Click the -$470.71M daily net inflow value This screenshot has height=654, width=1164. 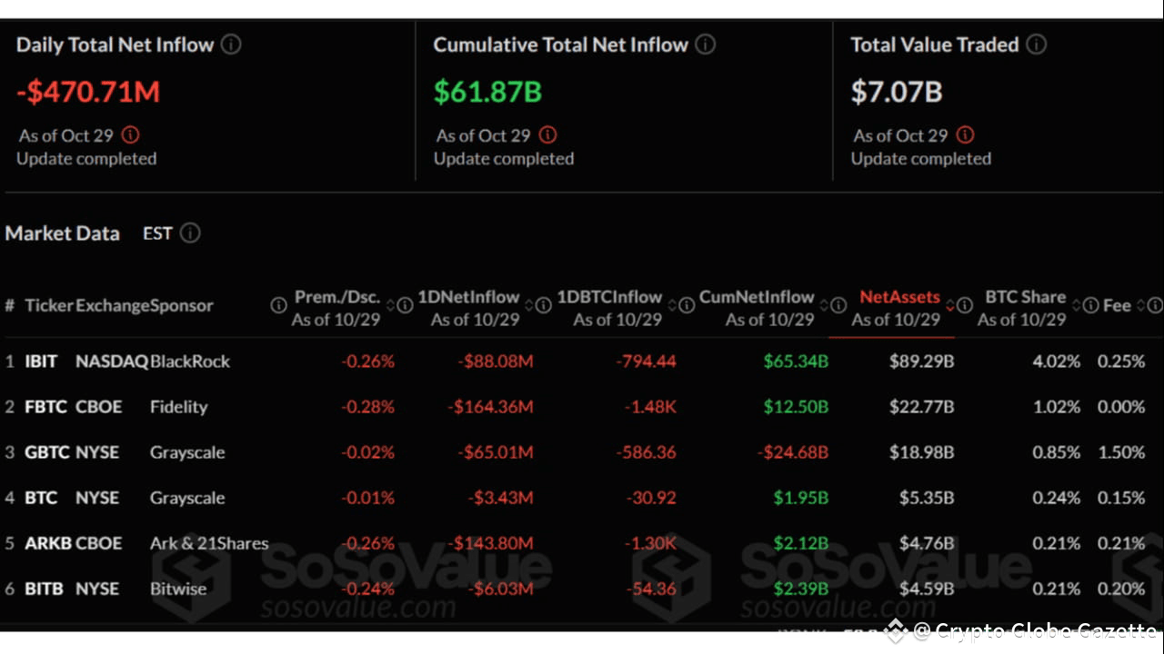point(88,92)
